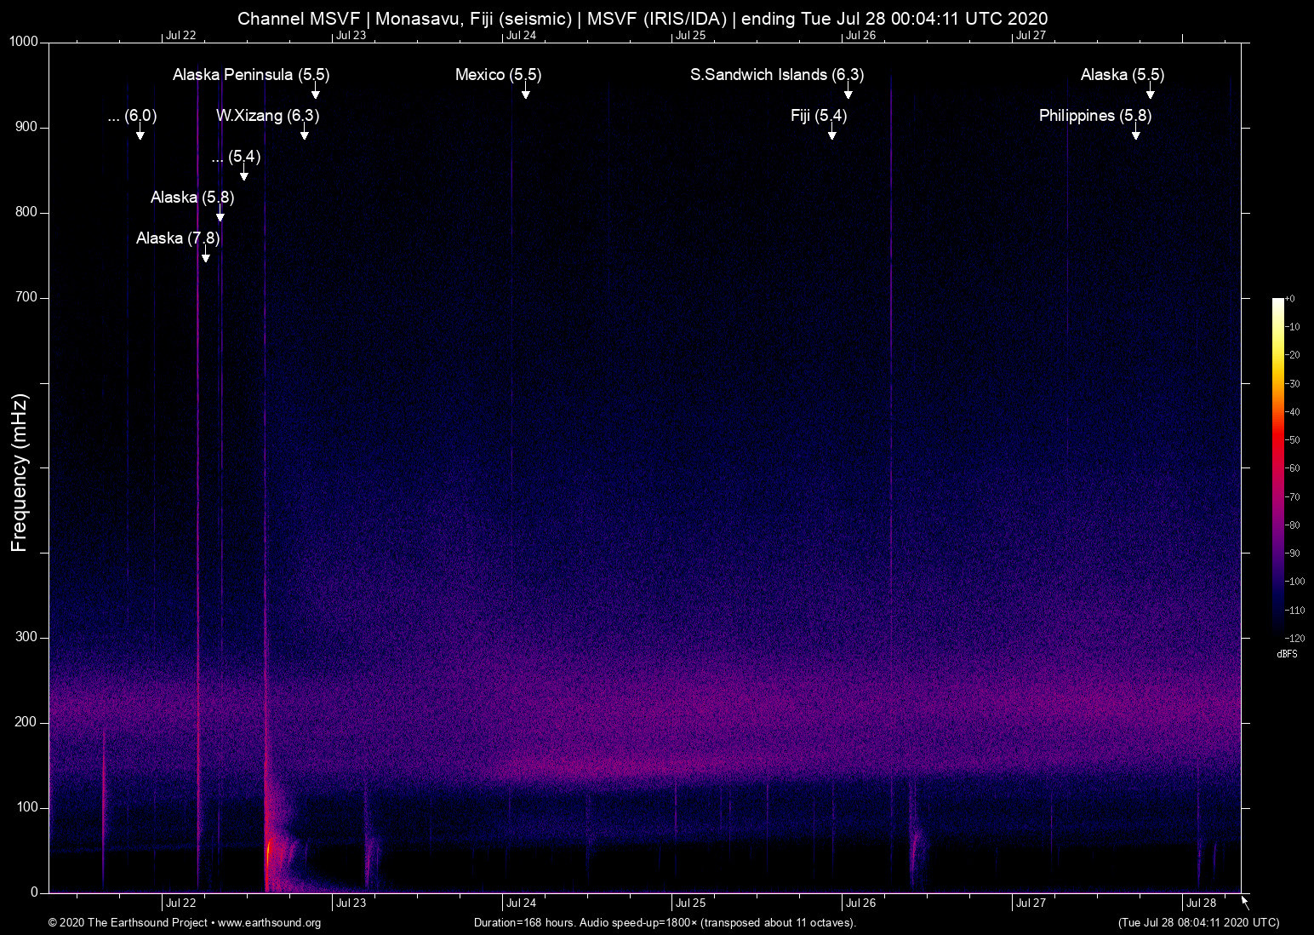The image size is (1314, 935).
Task: Select the arrow marker under Alaska (5.8)
Action: [x=220, y=215]
